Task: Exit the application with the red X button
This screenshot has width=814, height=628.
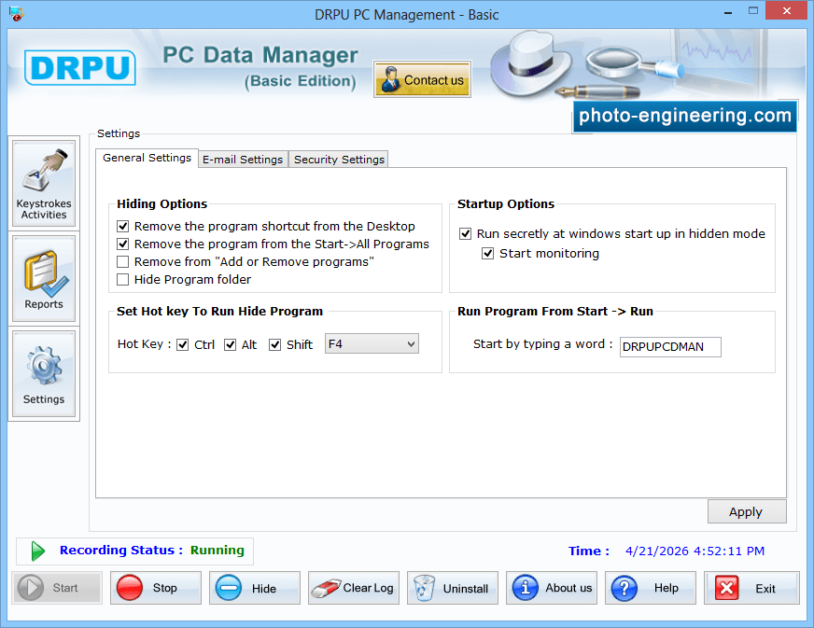Action: [x=751, y=588]
